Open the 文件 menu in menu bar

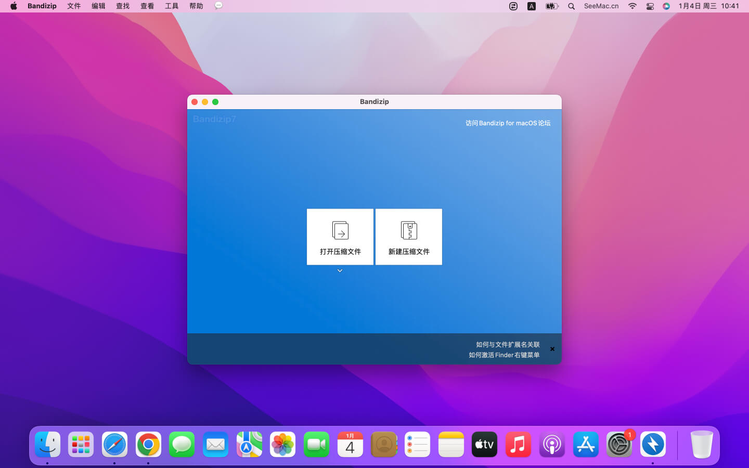(x=74, y=6)
